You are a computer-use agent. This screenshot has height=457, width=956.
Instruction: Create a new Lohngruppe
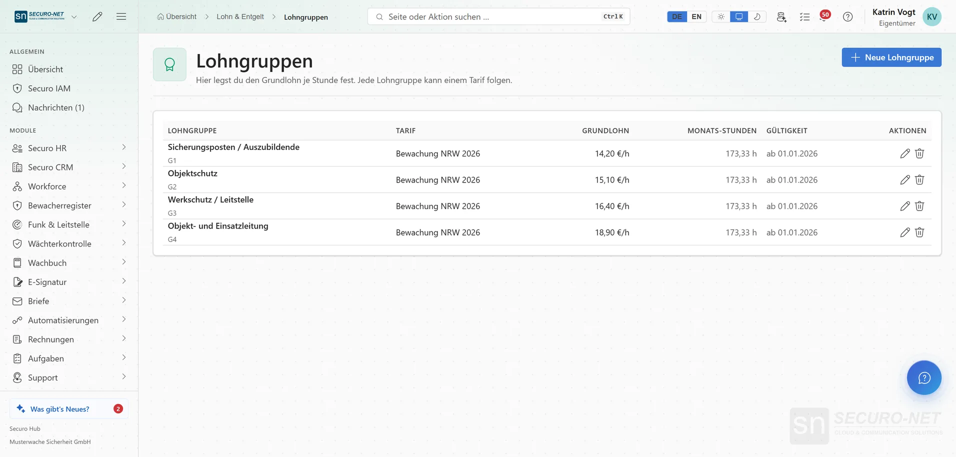(x=891, y=57)
